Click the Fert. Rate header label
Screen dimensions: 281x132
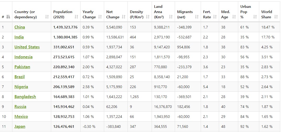(x=207, y=14)
